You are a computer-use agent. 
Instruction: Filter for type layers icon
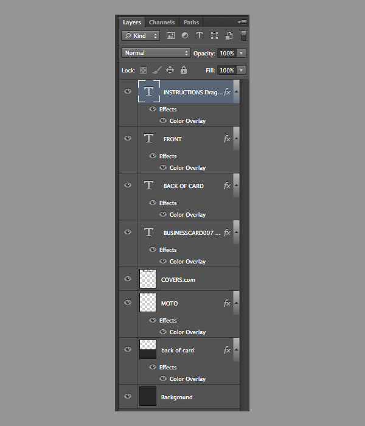coord(200,35)
